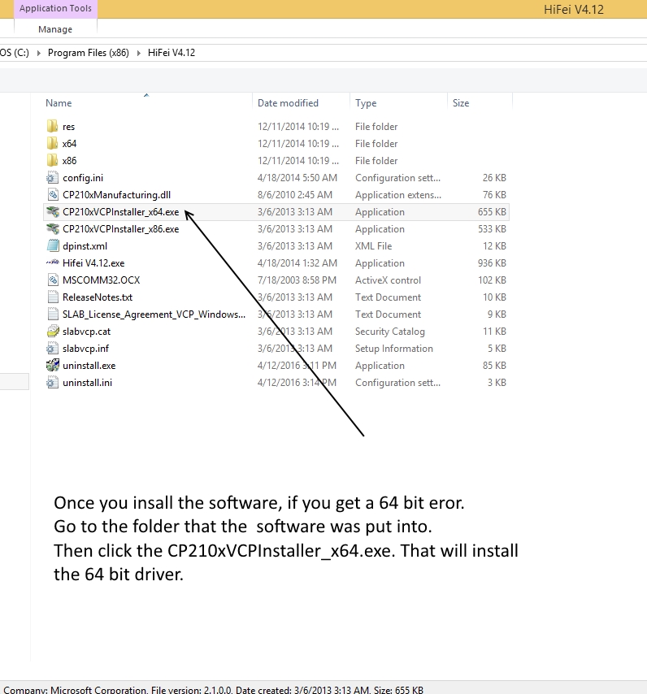Select uninstall.ini file name
Viewport: 647px width, 694px height.
tap(87, 383)
